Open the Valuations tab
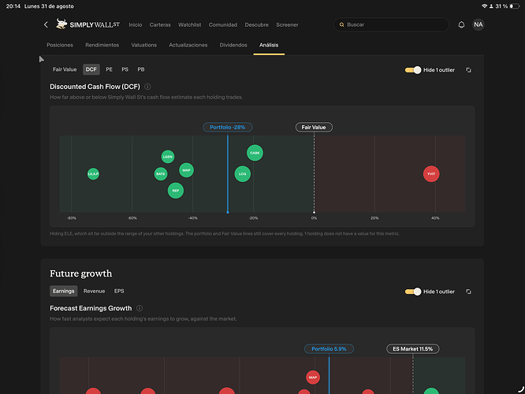Image resolution: width=525 pixels, height=394 pixels. (x=144, y=45)
